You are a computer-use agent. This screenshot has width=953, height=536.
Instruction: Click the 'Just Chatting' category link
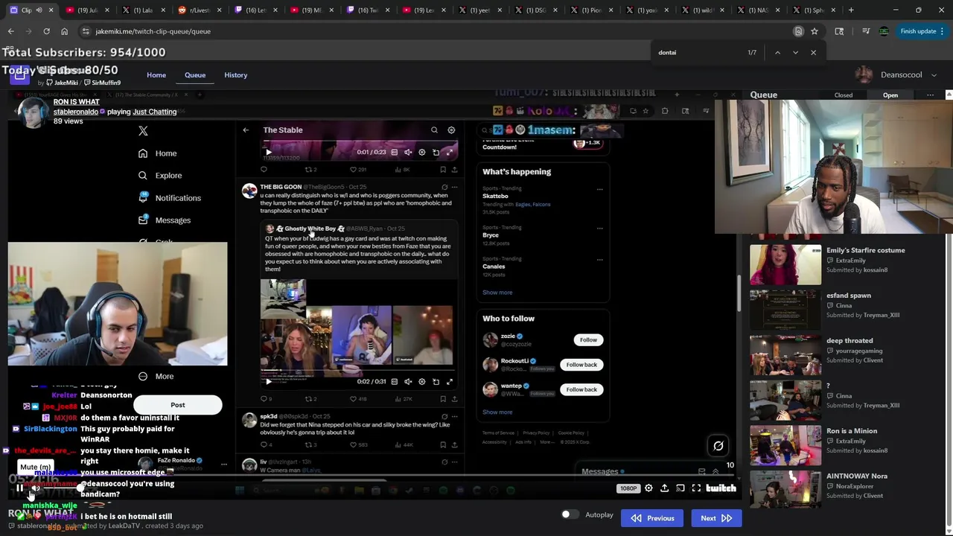[154, 112]
